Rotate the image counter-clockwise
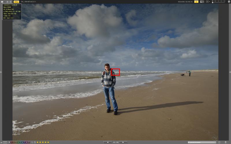This screenshot has height=144, width=231. click(7, 2)
